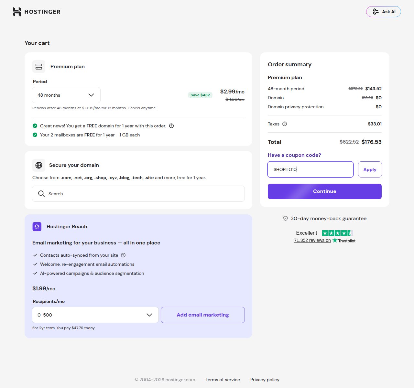Click the $1.99/mo Reach price
Viewport: 414px width, 388px height.
point(44,288)
